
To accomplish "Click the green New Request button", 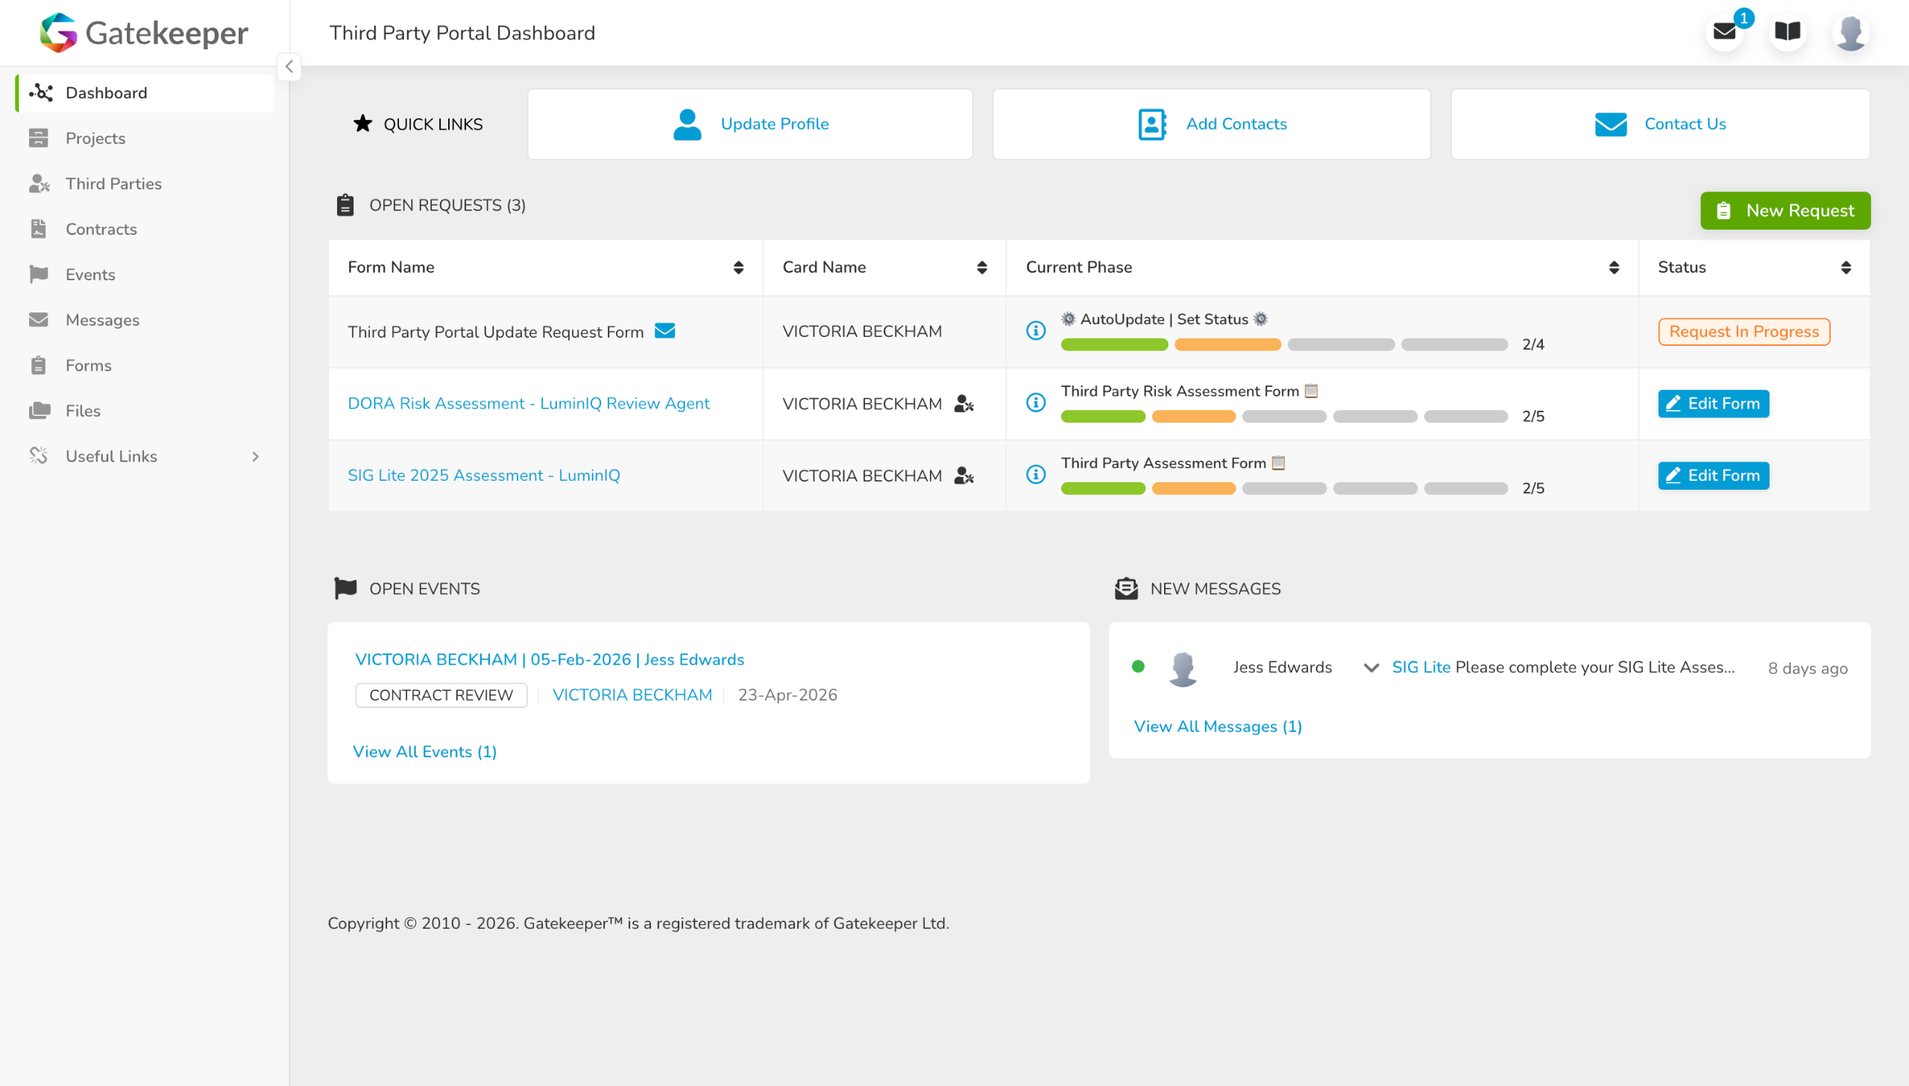I will coord(1784,210).
